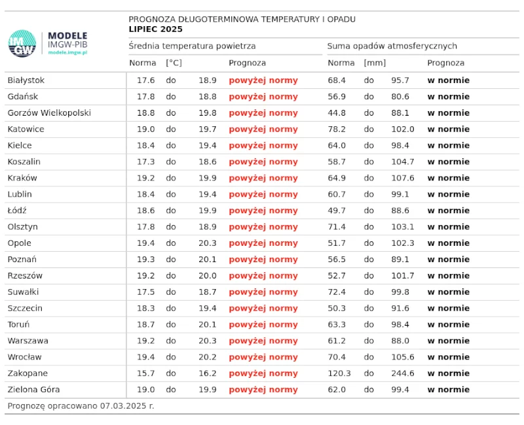
Task: Select the Białystok row name
Action: tap(26, 80)
